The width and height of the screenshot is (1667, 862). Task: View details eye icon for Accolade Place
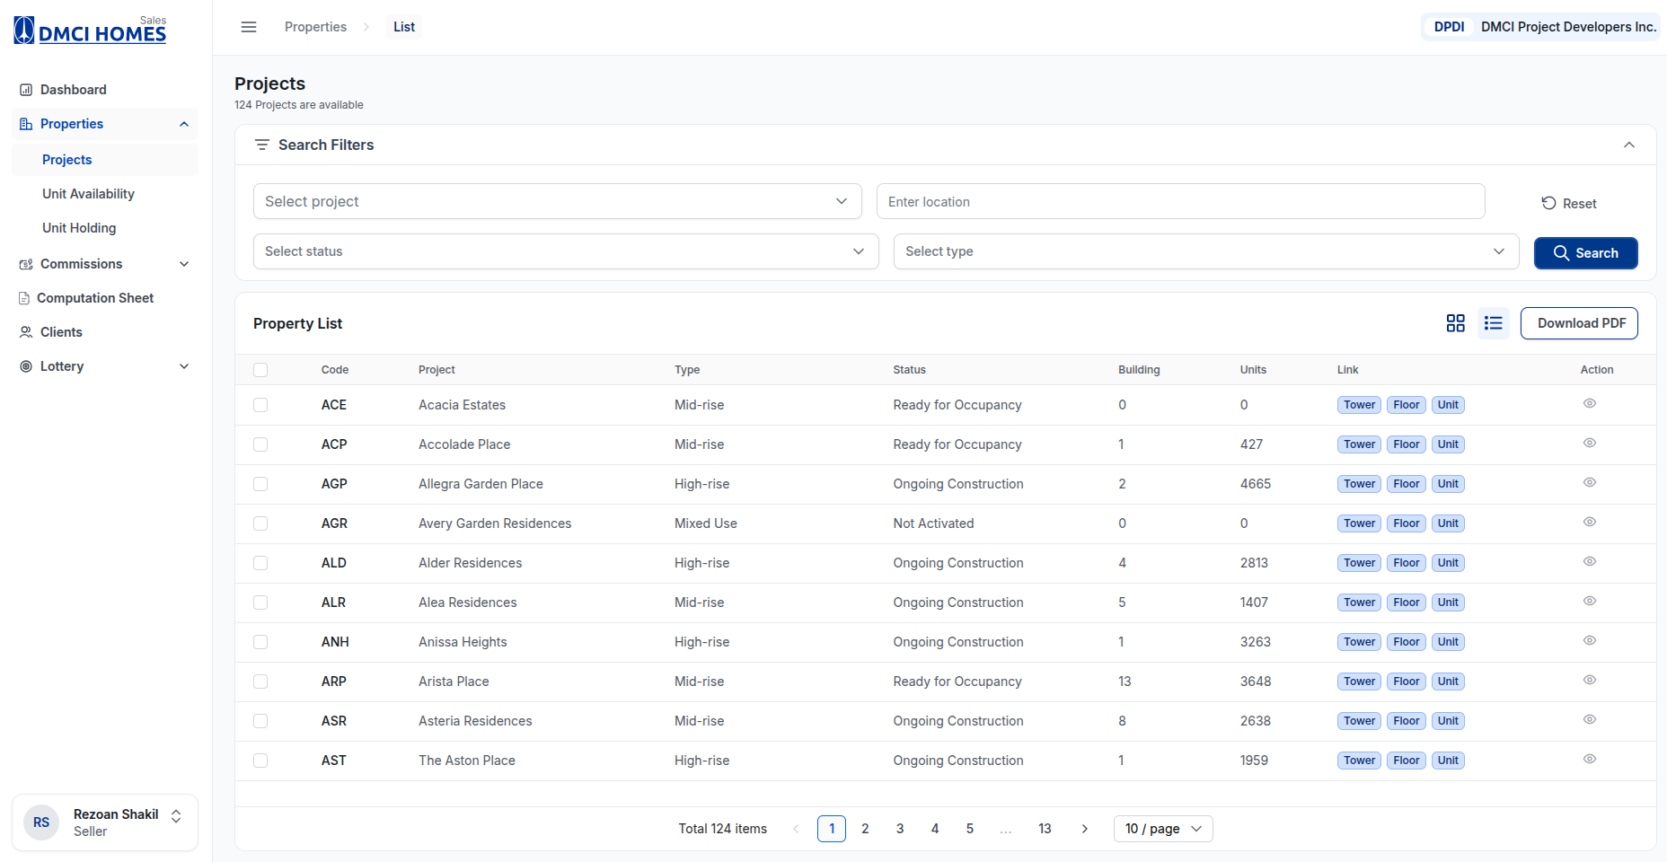point(1589,444)
